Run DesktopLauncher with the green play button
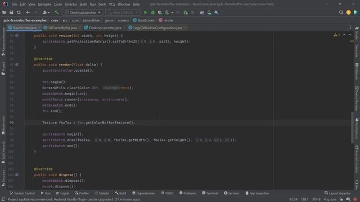Viewport: 360px width, 202px height. coord(145,12)
